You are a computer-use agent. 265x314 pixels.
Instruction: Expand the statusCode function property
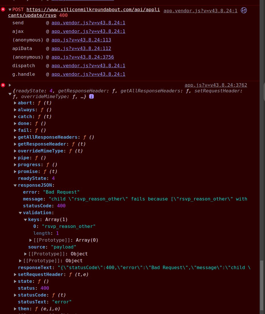15,295
